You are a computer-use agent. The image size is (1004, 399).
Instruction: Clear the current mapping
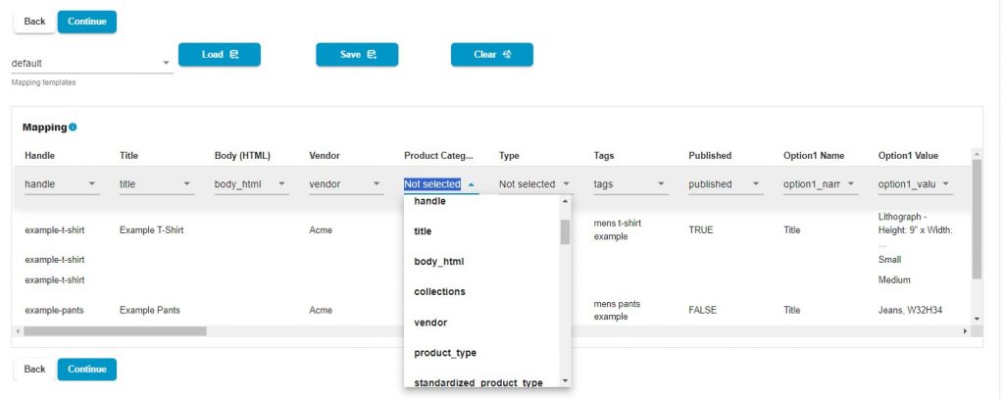492,55
